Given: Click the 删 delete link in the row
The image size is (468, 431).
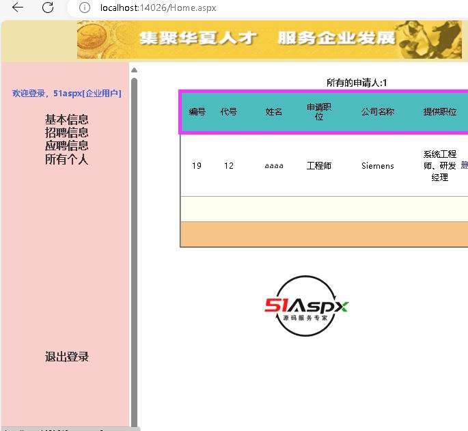Looking at the screenshot, I should tap(465, 165).
